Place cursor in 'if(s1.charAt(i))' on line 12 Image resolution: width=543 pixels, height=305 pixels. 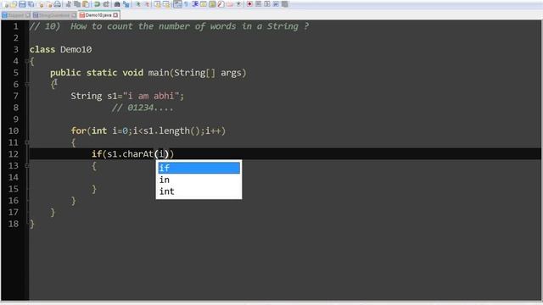[x=132, y=154]
